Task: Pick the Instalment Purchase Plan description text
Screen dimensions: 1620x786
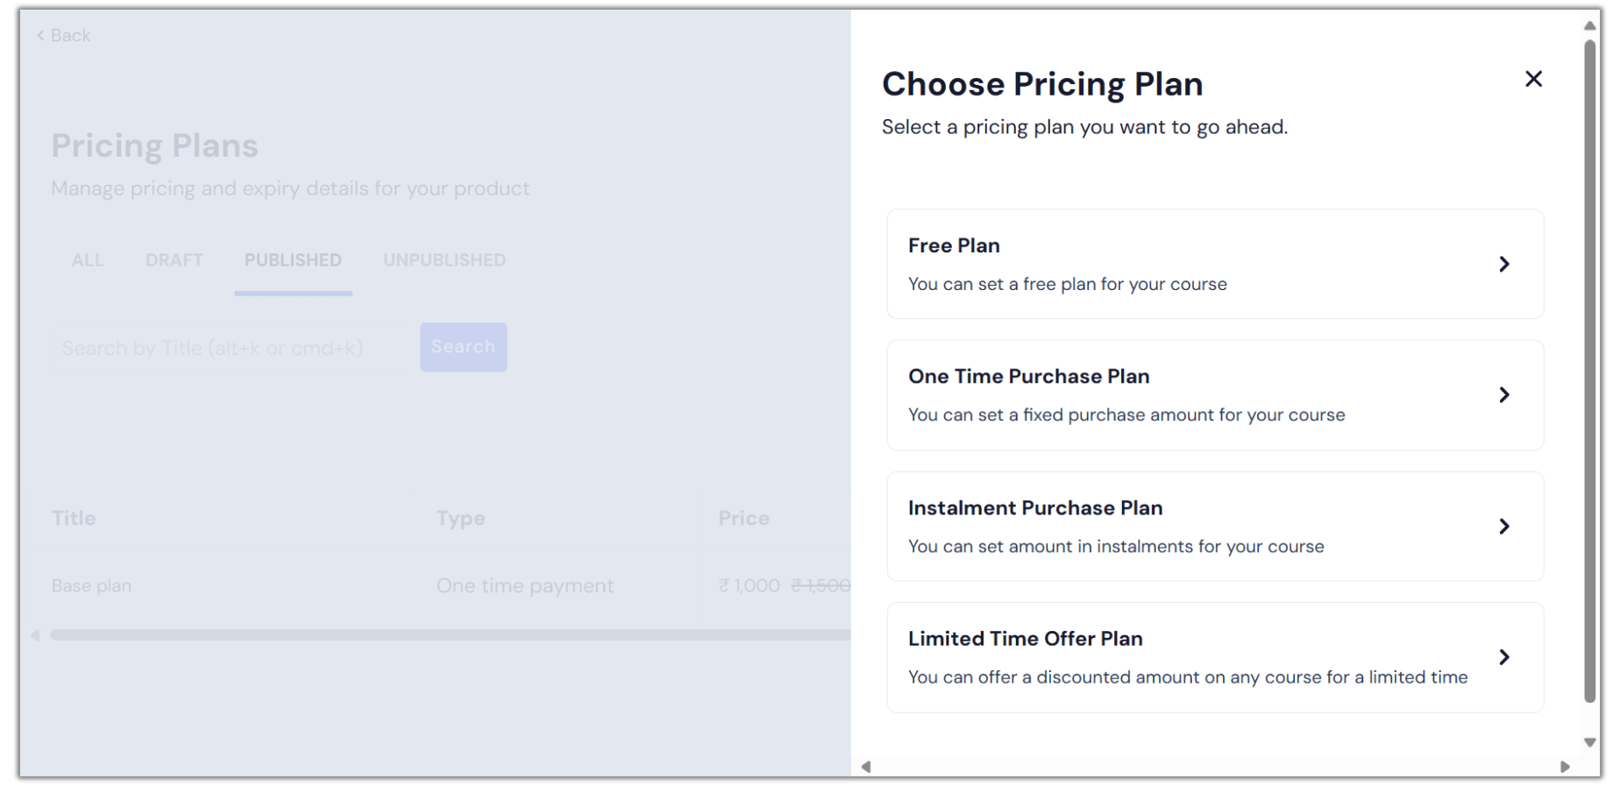Action: [x=1115, y=547]
